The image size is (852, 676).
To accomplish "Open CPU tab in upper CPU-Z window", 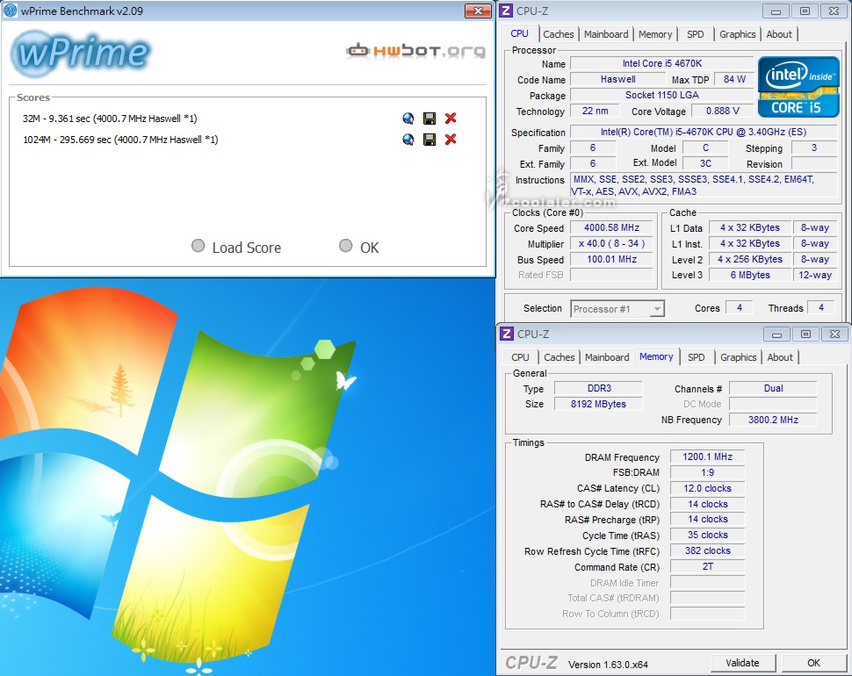I will [519, 33].
